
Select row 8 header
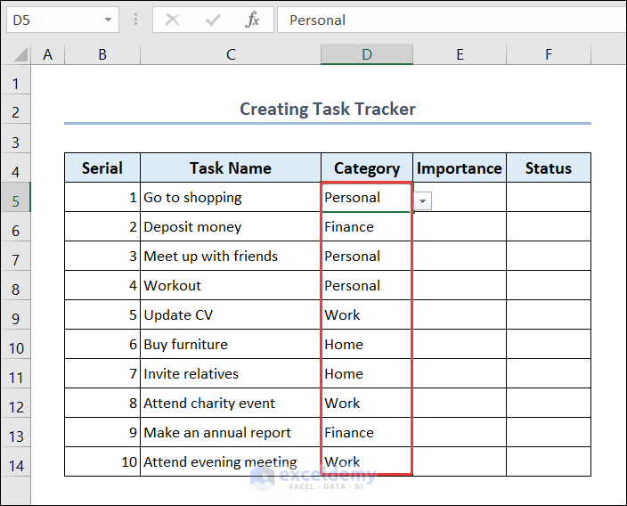16,285
